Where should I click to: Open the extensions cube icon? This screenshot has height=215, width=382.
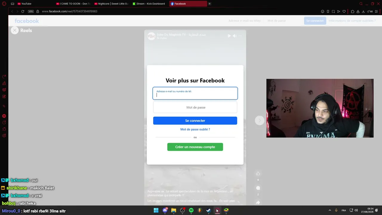(352, 11)
